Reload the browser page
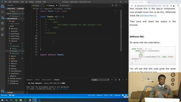The image size is (181, 102). pyautogui.click(x=132, y=6)
